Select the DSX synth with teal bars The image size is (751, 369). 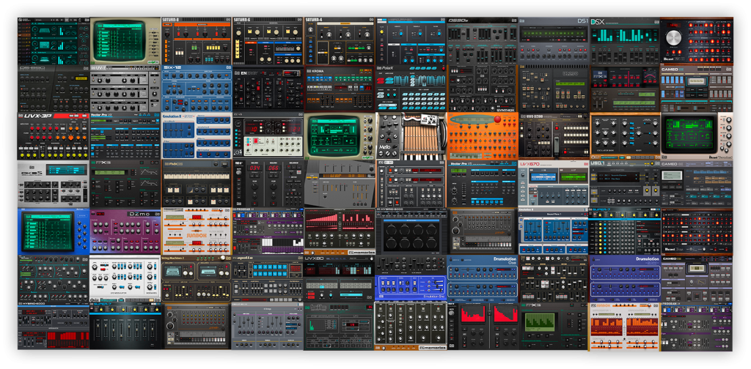click(x=625, y=42)
